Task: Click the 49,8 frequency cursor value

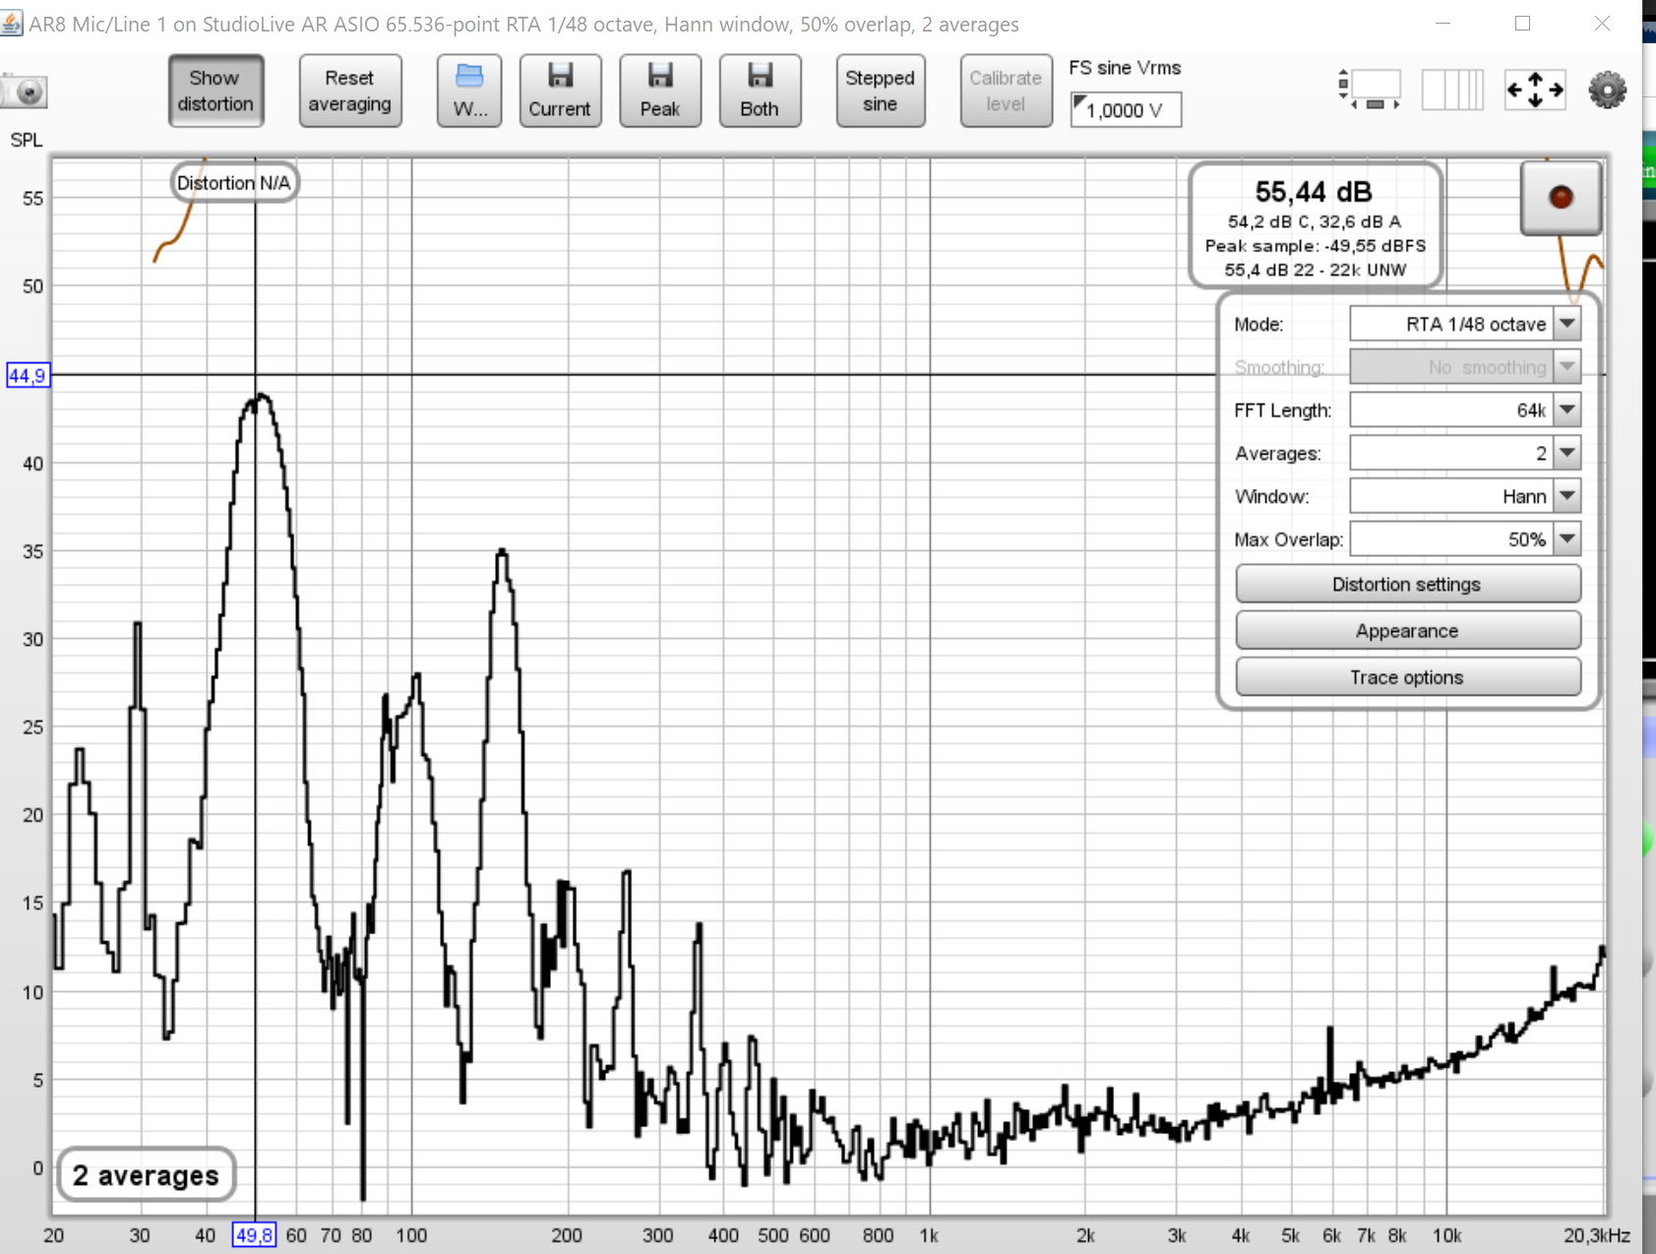Action: tap(254, 1235)
